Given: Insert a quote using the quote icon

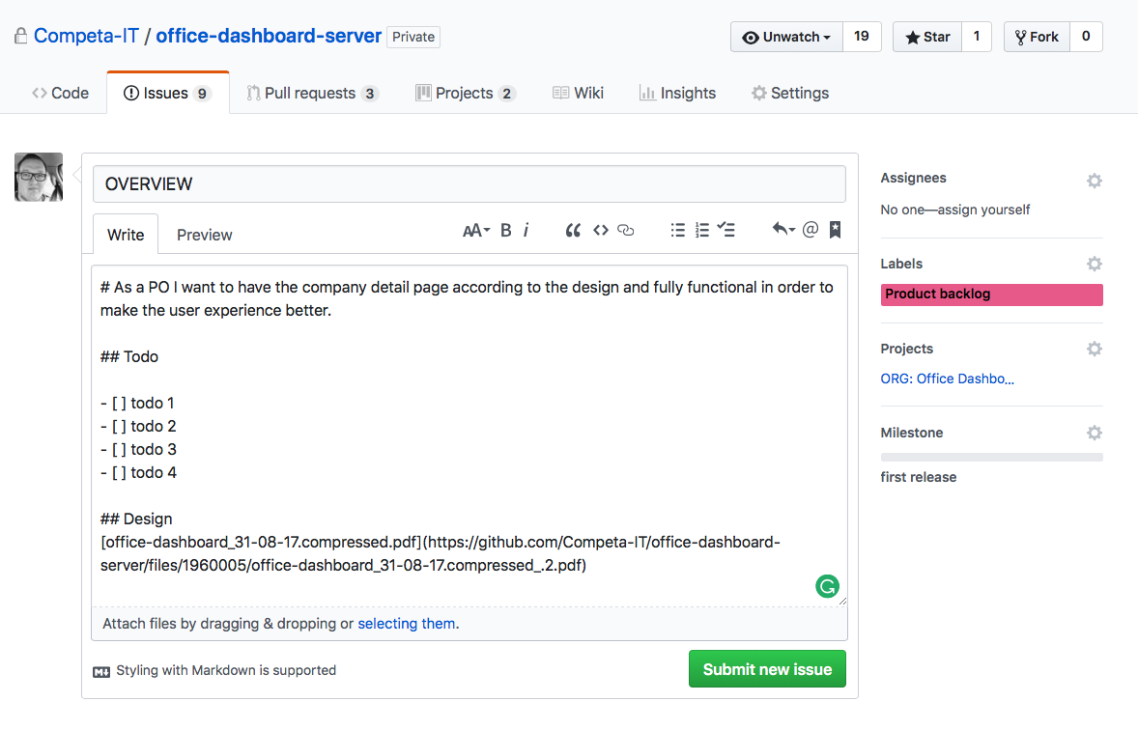Looking at the screenshot, I should (x=573, y=231).
